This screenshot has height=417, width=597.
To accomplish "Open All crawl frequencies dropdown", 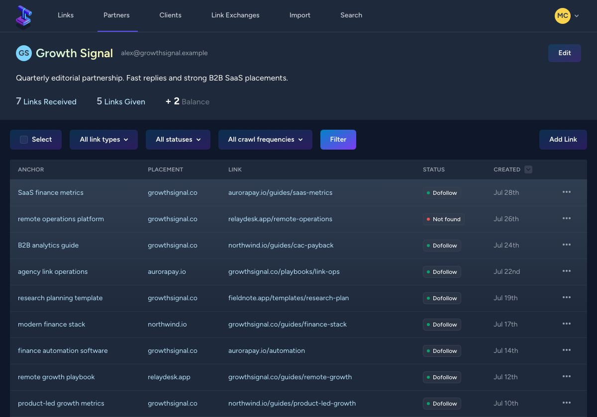I will tap(265, 140).
